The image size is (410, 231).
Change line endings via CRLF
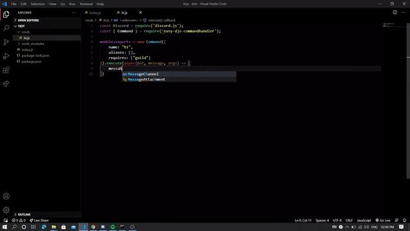point(349,220)
